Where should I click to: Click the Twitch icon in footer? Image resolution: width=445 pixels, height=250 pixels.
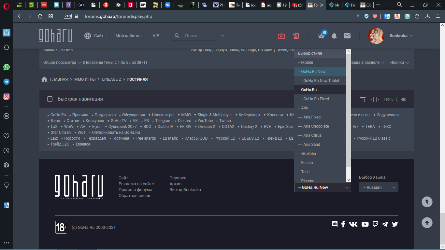(375, 224)
